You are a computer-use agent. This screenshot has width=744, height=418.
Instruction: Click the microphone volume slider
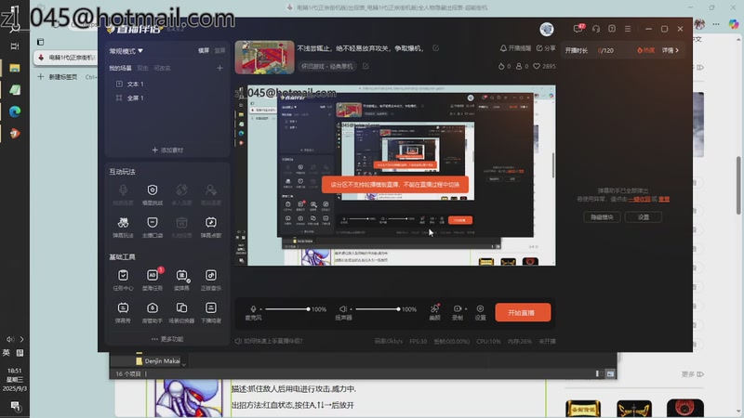click(286, 309)
